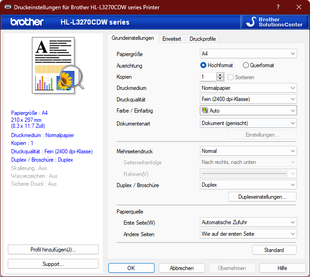The width and height of the screenshot is (310, 277).
Task: Open the Dokumentenart dropdown
Action: pos(248,123)
